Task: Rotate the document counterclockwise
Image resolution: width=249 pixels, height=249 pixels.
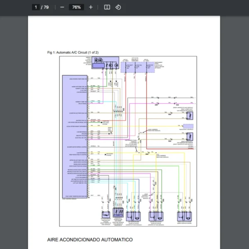Action: [118, 7]
